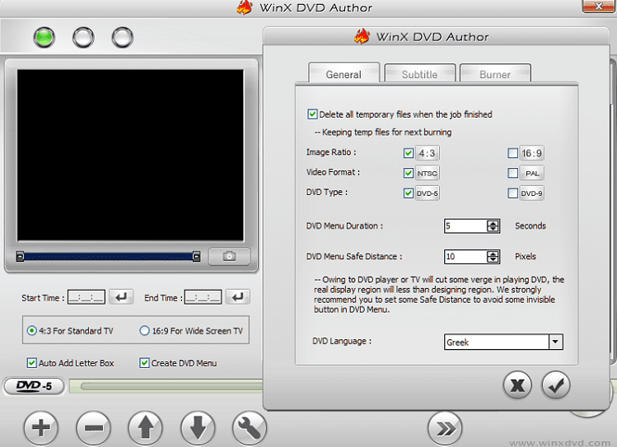
Task: Click the green first step indicator
Action: pos(44,37)
